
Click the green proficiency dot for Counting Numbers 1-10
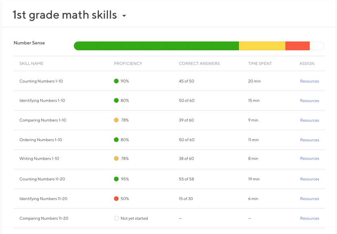[x=117, y=81]
